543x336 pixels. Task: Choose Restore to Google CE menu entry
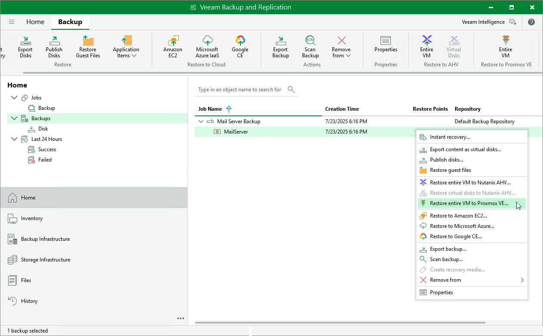[472, 236]
